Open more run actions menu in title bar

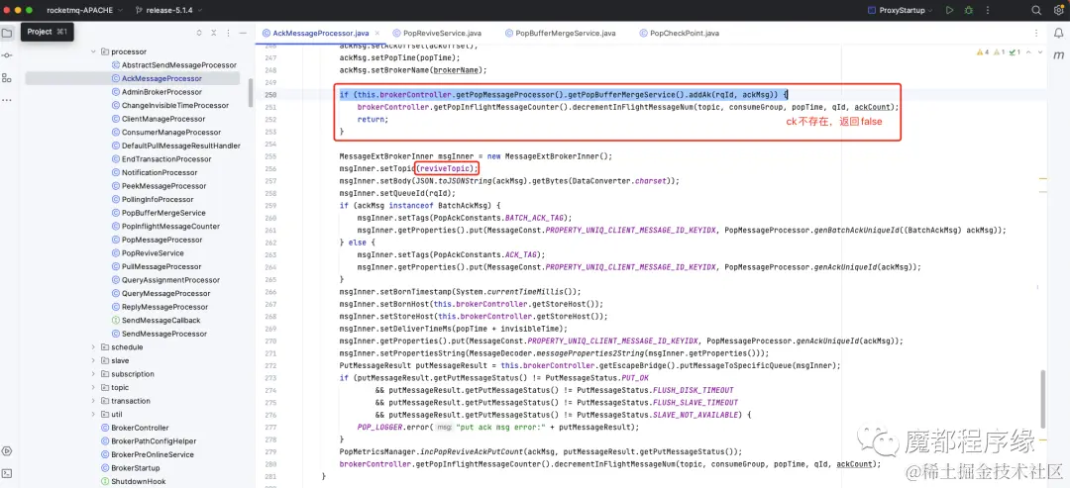coord(988,10)
